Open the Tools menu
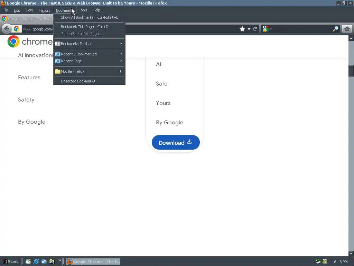Screen dimensions: 354x266 point(83,10)
